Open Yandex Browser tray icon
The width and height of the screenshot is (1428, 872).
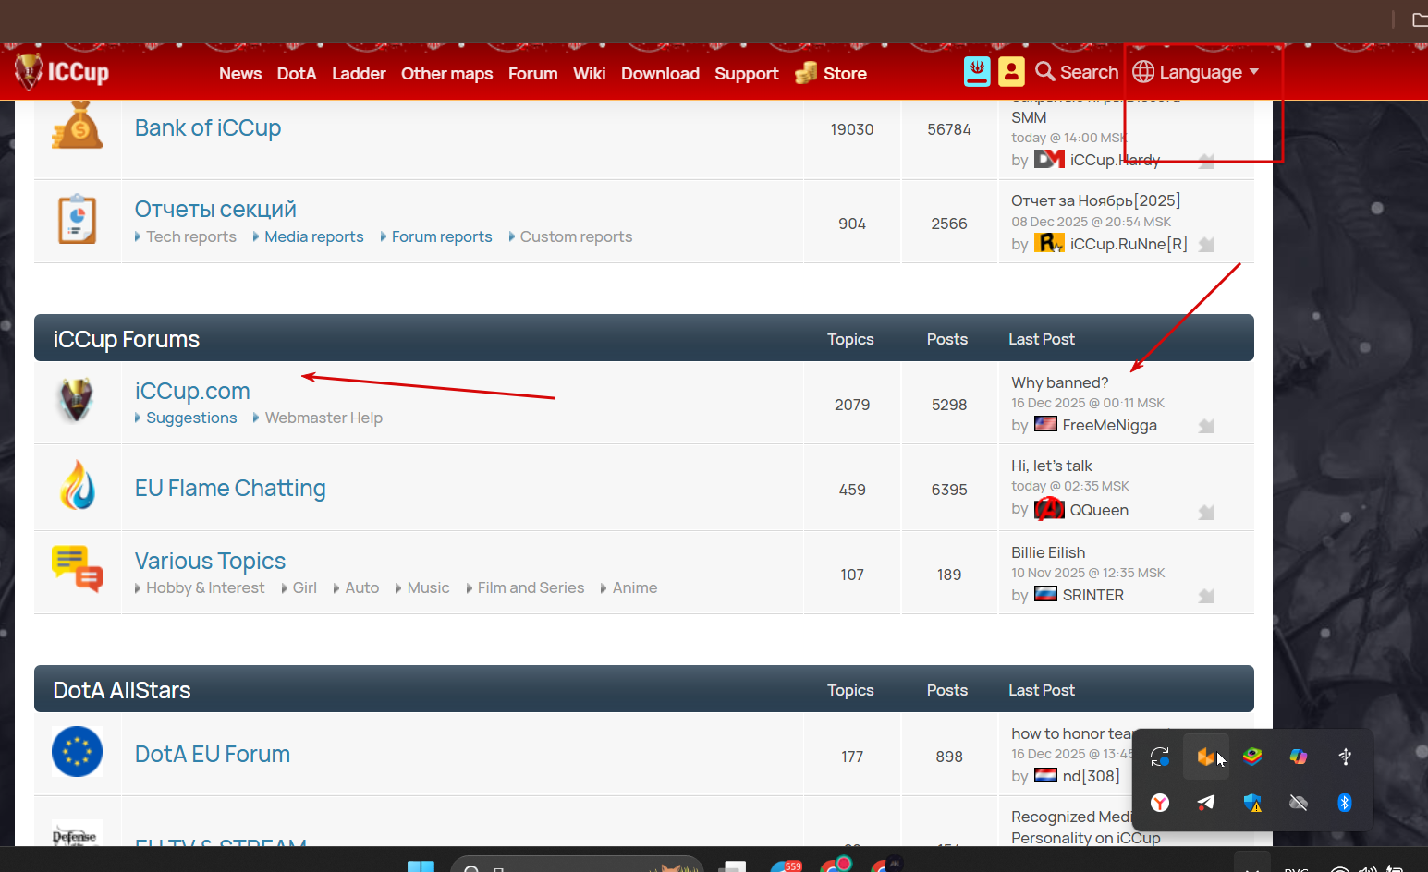pyautogui.click(x=1160, y=803)
